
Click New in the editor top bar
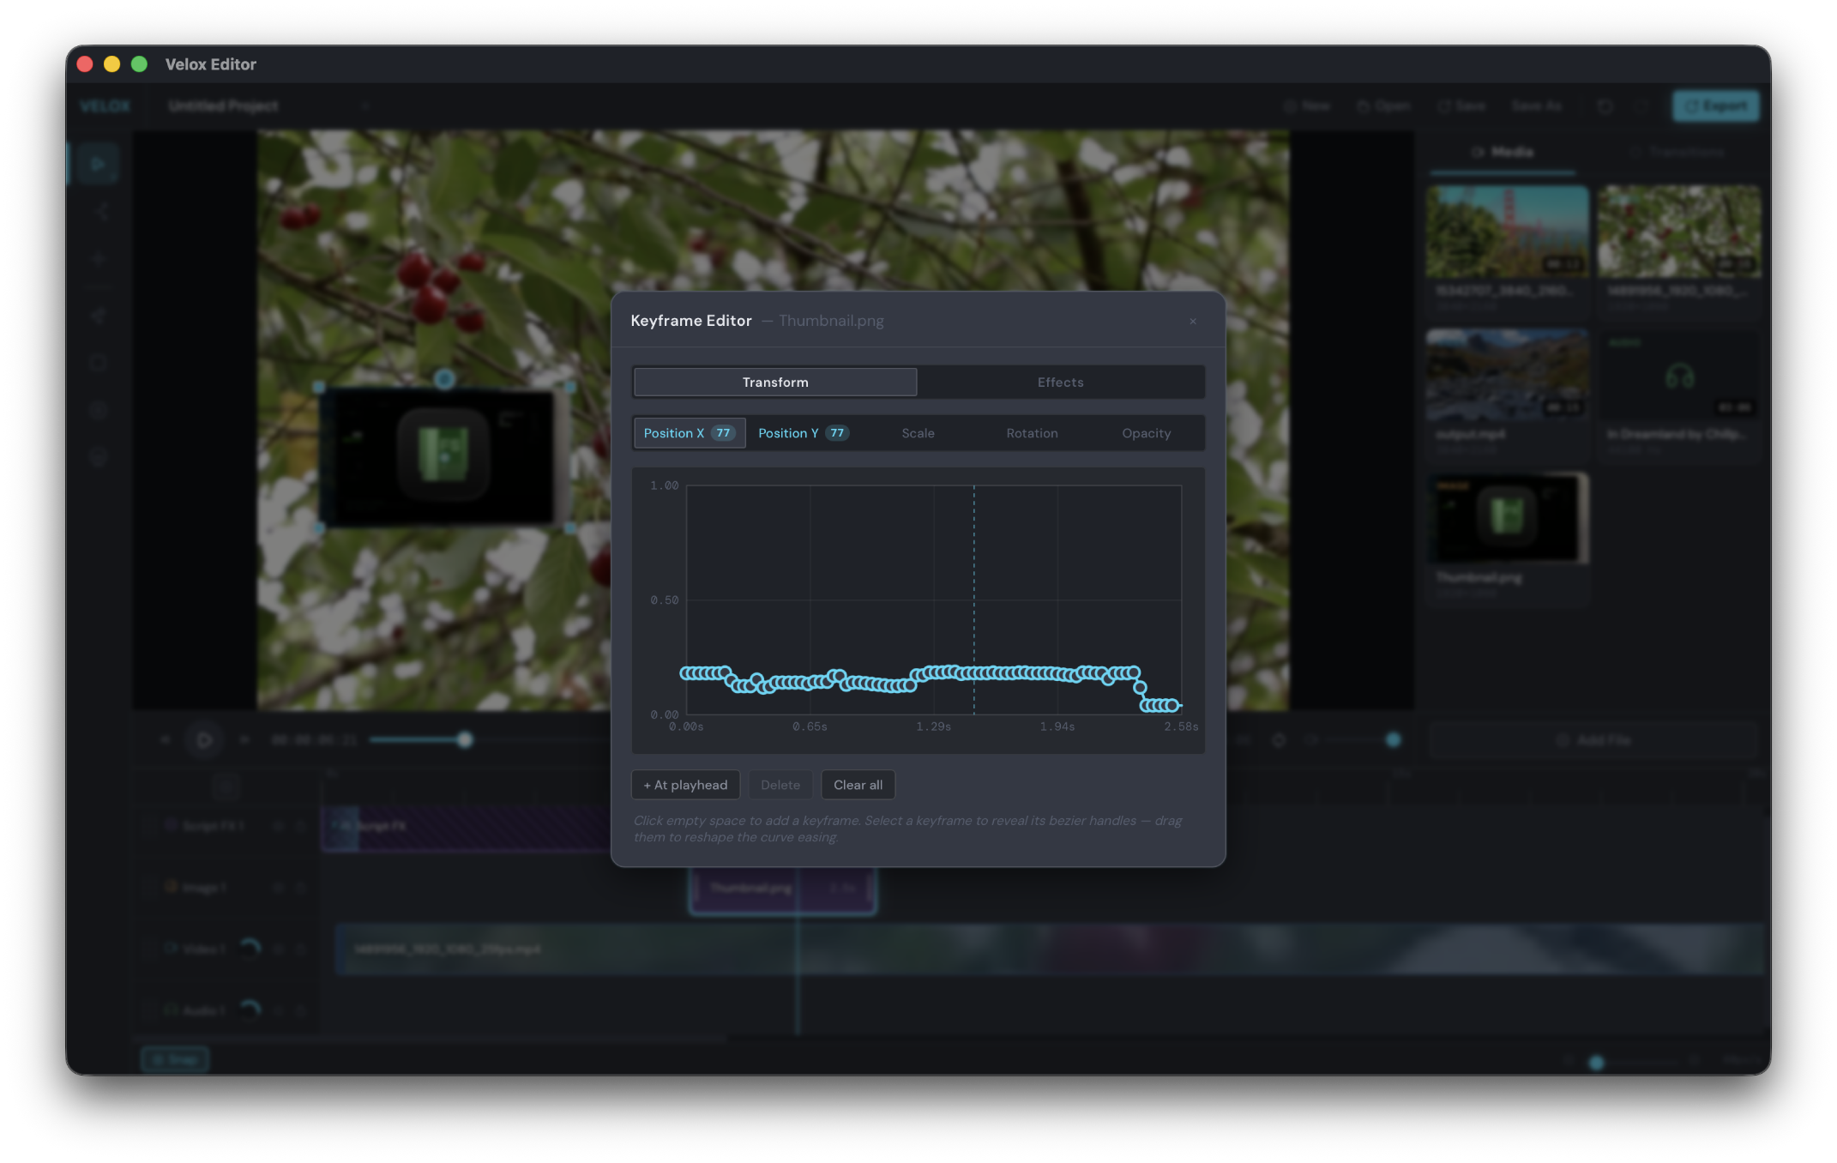pos(1307,106)
